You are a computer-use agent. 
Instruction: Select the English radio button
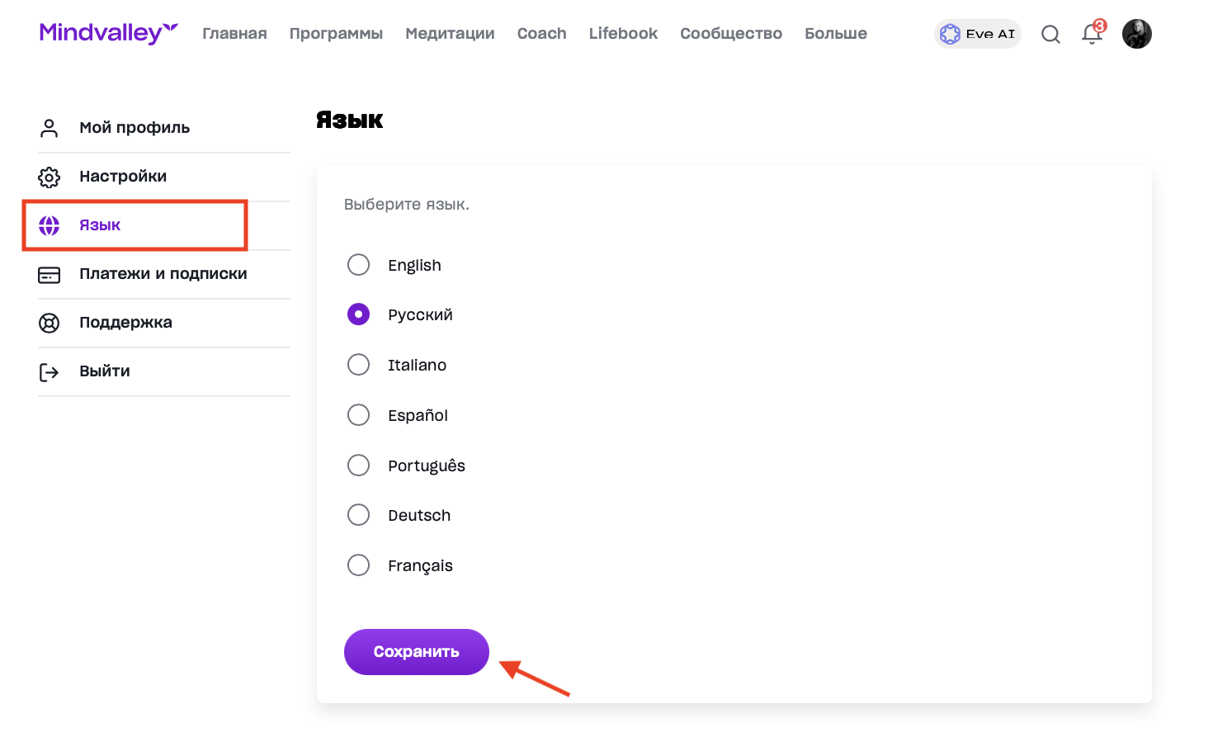(358, 265)
